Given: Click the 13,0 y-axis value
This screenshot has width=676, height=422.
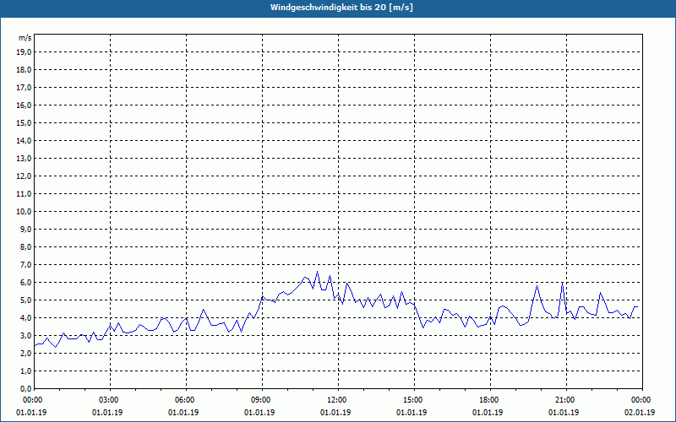Looking at the screenshot, I should (x=24, y=159).
